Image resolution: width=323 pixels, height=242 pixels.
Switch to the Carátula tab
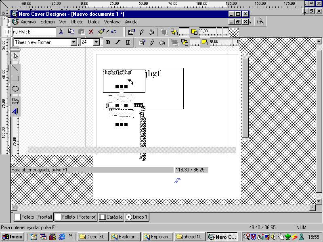111,217
